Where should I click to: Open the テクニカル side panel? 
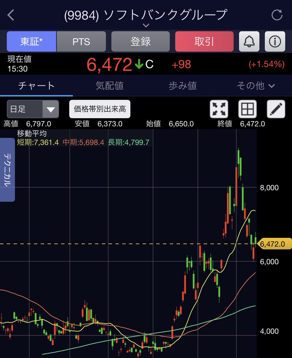(7, 170)
